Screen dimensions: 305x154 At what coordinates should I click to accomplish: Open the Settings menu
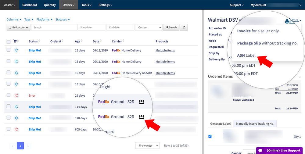click(x=106, y=5)
